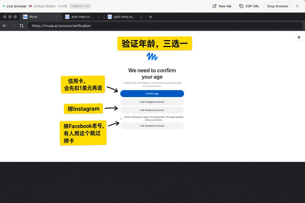Click the 'A valid credit card helps' description text
Viewport: 305px width, 203px height.
152,84
